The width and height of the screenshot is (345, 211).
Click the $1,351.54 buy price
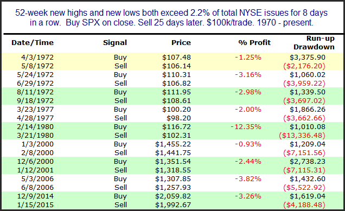pyautogui.click(x=173, y=162)
